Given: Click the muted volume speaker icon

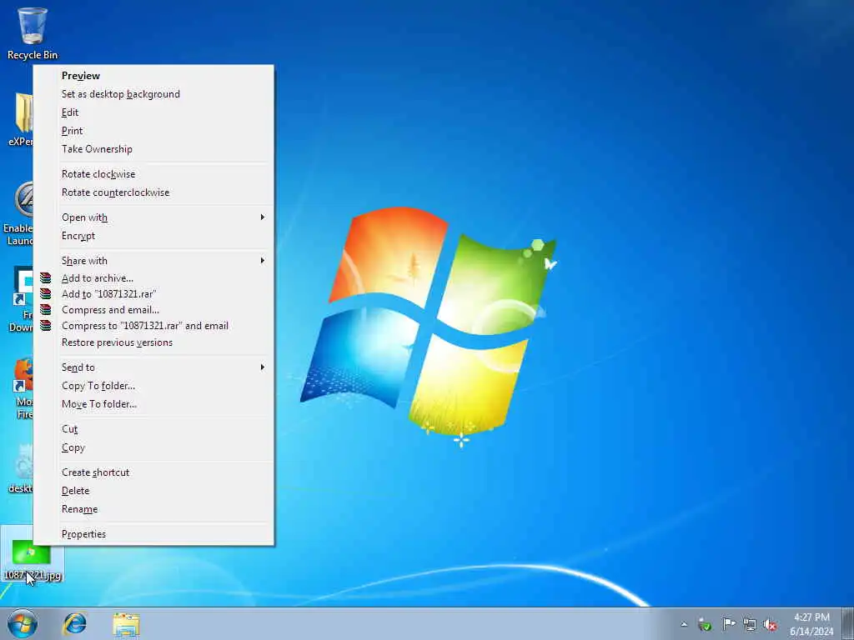Looking at the screenshot, I should pos(770,625).
